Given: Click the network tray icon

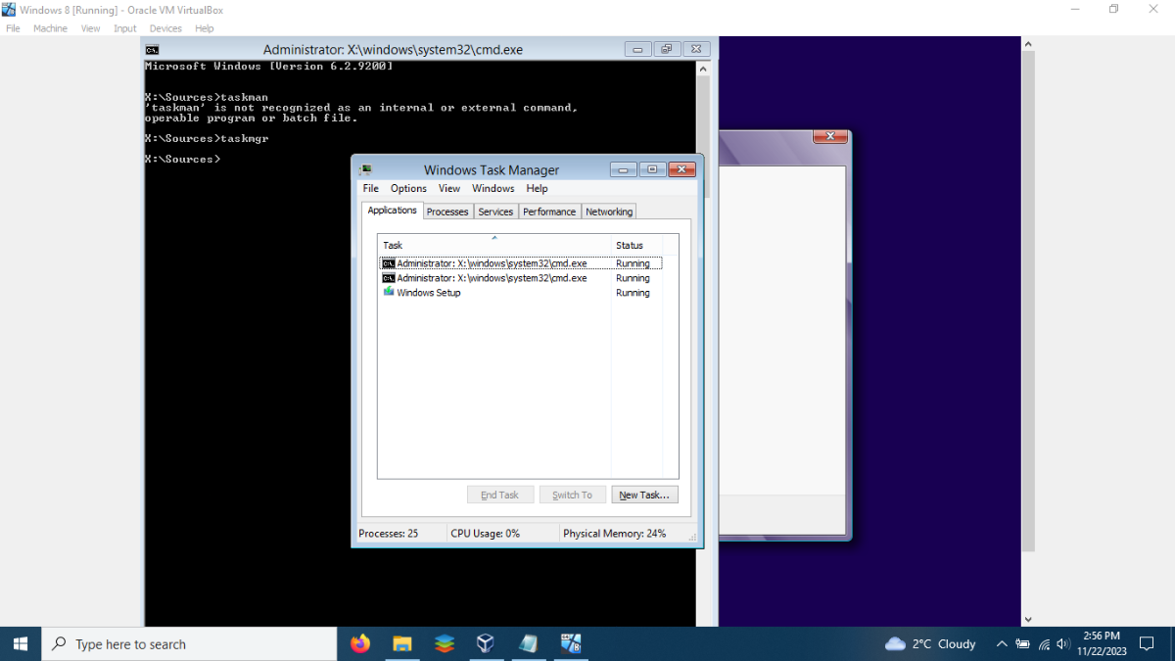Looking at the screenshot, I should [x=1044, y=643].
